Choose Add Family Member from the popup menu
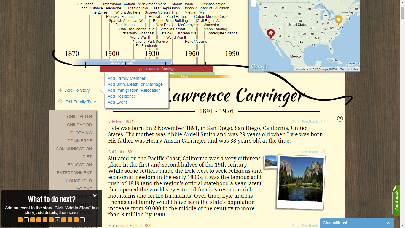Image resolution: width=405 pixels, height=228 pixels. [x=127, y=78]
